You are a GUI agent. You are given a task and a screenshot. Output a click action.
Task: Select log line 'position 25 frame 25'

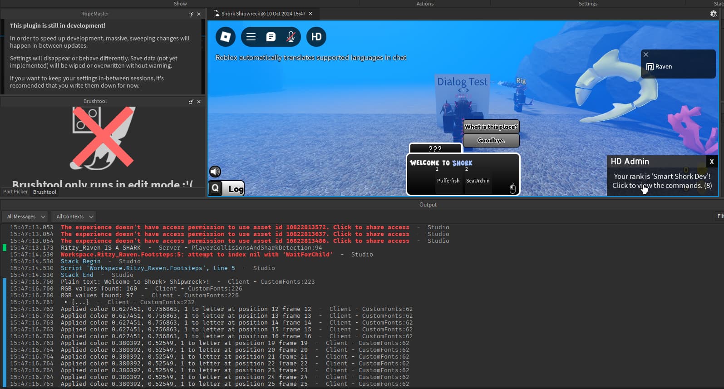coord(235,384)
